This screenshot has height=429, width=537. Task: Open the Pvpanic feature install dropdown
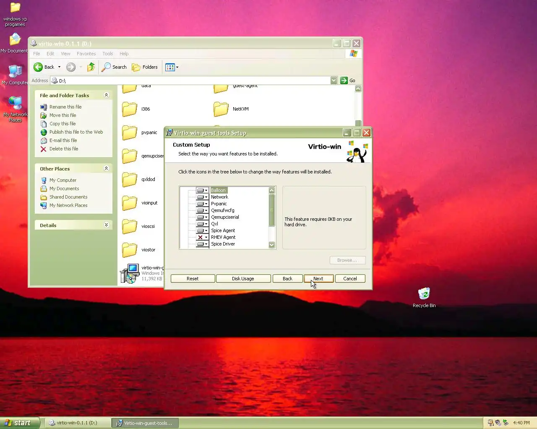pyautogui.click(x=202, y=204)
